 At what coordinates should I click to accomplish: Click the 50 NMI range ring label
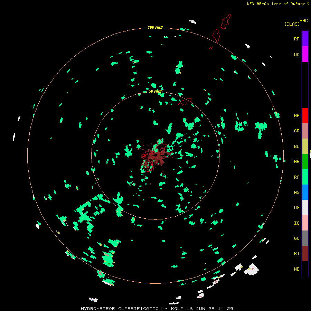pos(155,91)
